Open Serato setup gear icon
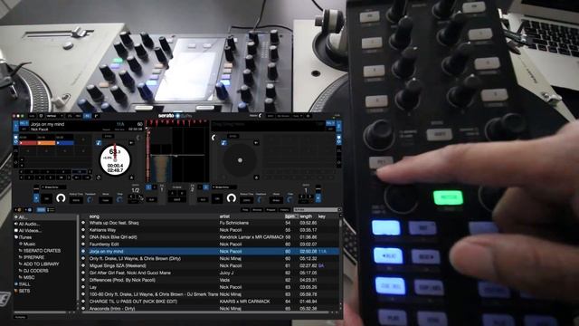The image size is (579, 326). pyautogui.click(x=308, y=116)
